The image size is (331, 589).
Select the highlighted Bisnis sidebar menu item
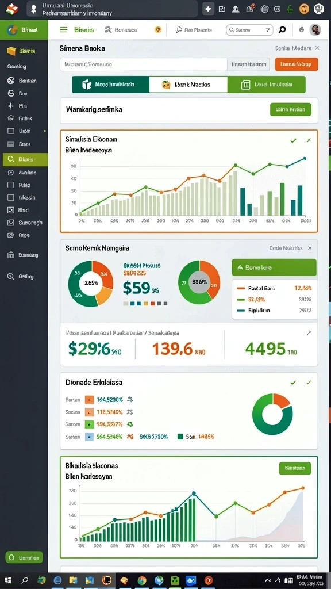pos(24,159)
